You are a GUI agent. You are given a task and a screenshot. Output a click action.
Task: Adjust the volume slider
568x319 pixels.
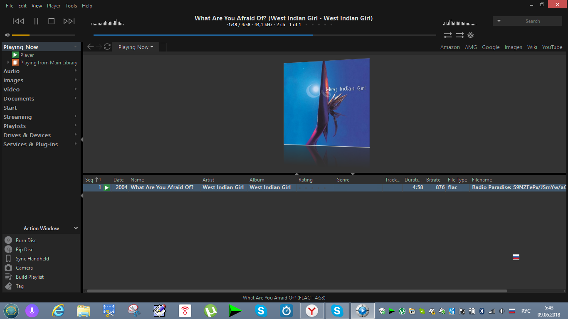[x=44, y=35]
